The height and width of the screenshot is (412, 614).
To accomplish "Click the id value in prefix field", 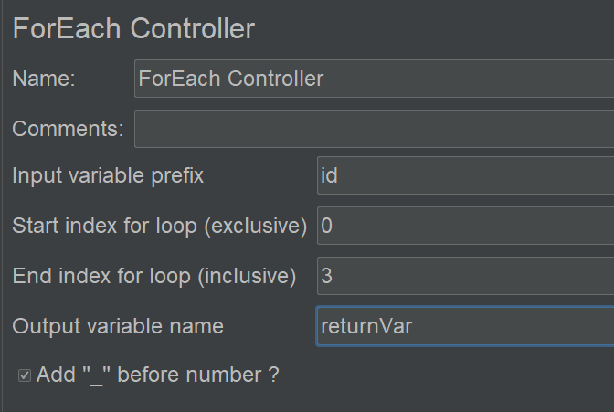I will [x=329, y=175].
